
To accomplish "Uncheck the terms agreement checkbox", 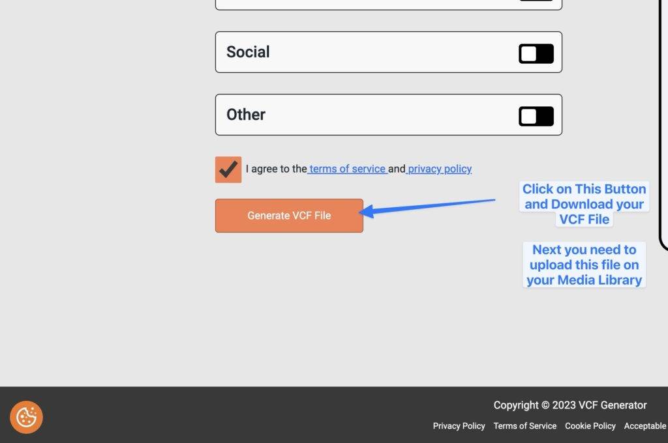I will (228, 169).
